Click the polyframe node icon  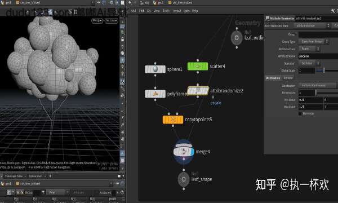click(155, 94)
